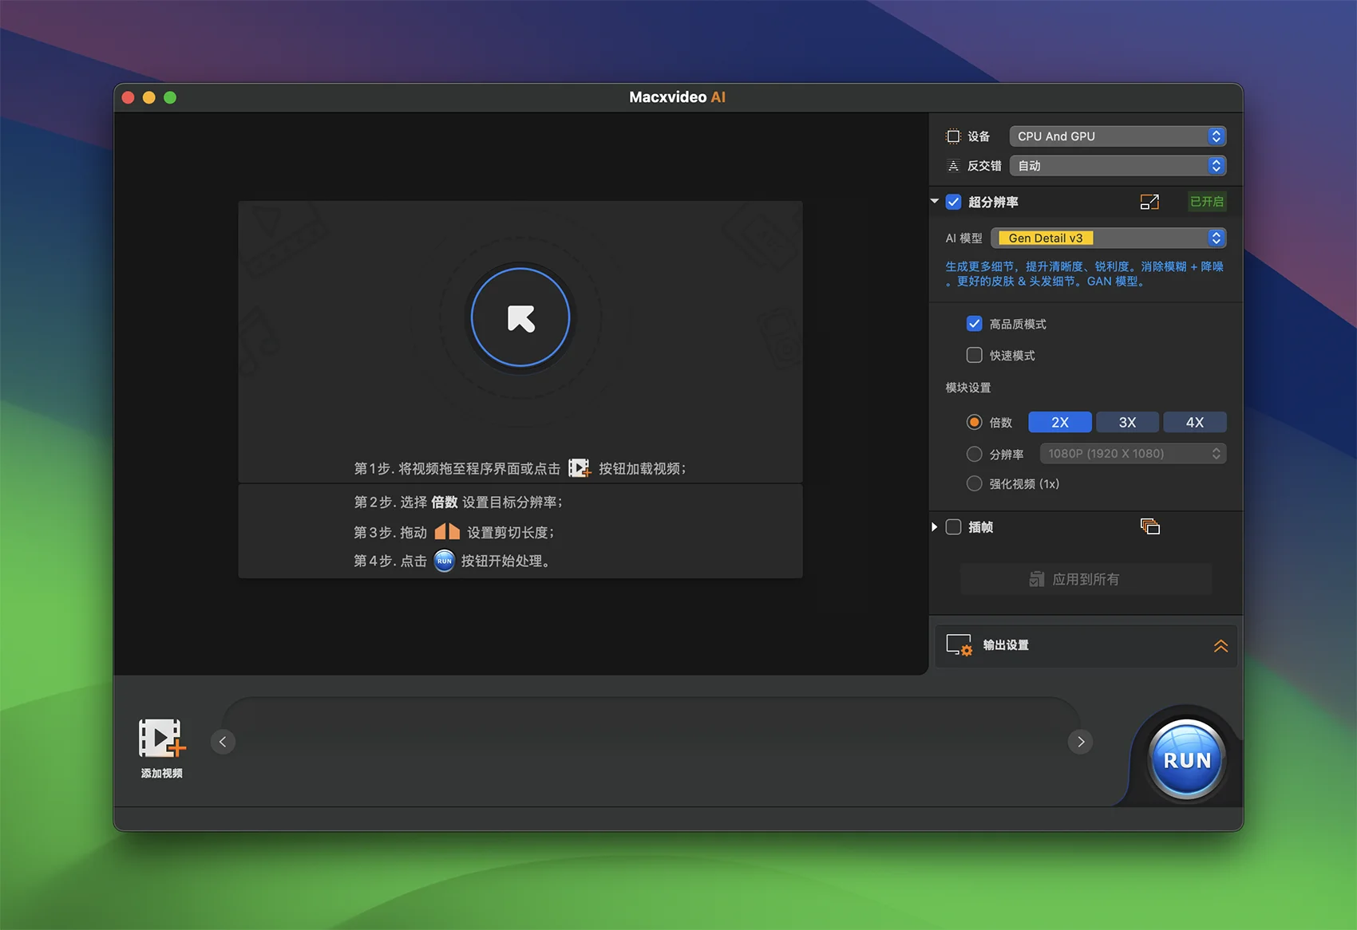Click the 添加视频 label
The width and height of the screenshot is (1357, 930).
[x=162, y=773]
